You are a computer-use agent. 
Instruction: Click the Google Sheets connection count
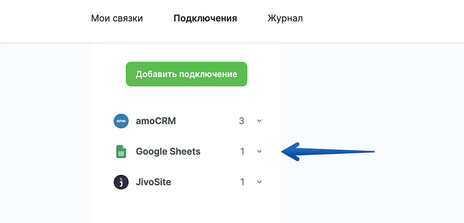tap(242, 152)
